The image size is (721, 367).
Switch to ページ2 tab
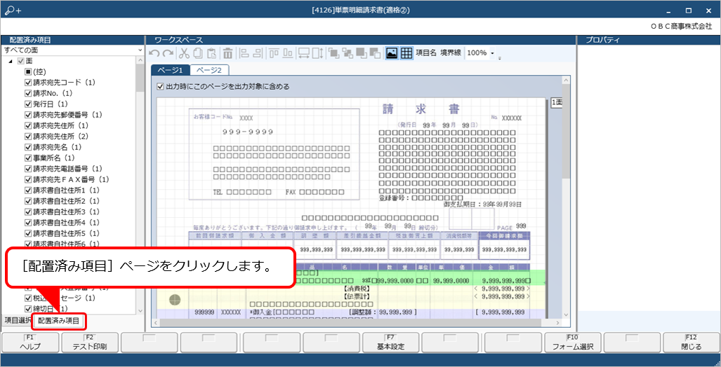(x=209, y=70)
